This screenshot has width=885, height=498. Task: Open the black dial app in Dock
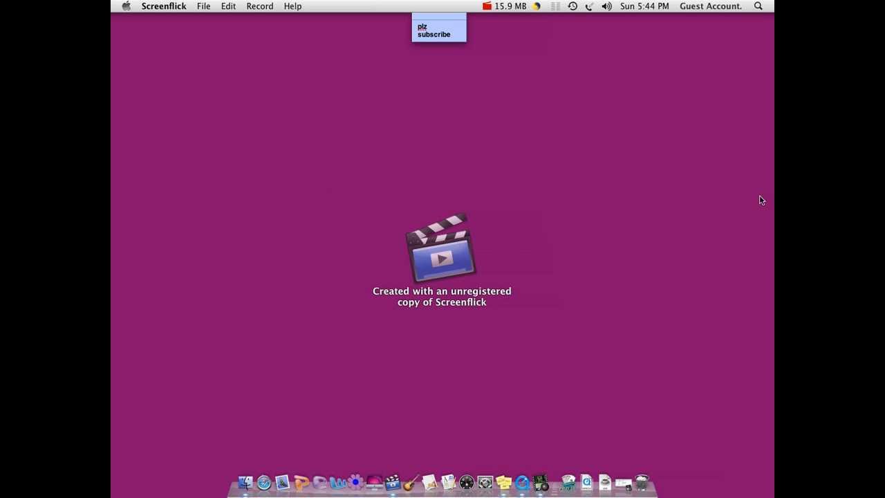click(467, 482)
